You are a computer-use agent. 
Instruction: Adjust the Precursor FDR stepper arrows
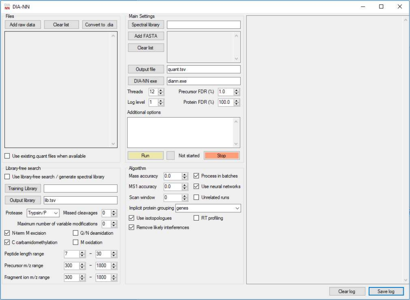pos(237,92)
